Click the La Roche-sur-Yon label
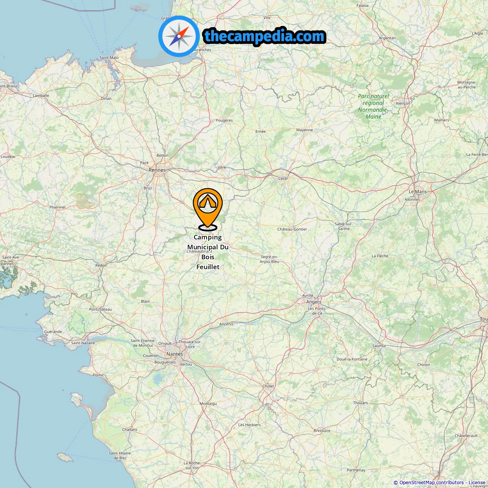 [x=192, y=466]
